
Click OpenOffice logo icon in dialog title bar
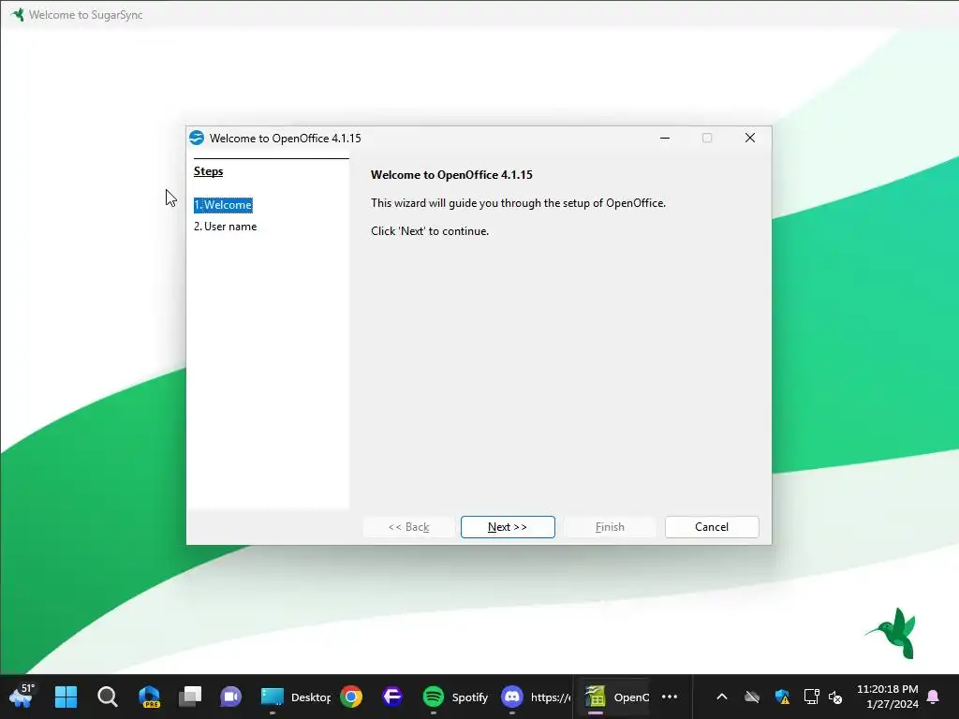(x=197, y=139)
